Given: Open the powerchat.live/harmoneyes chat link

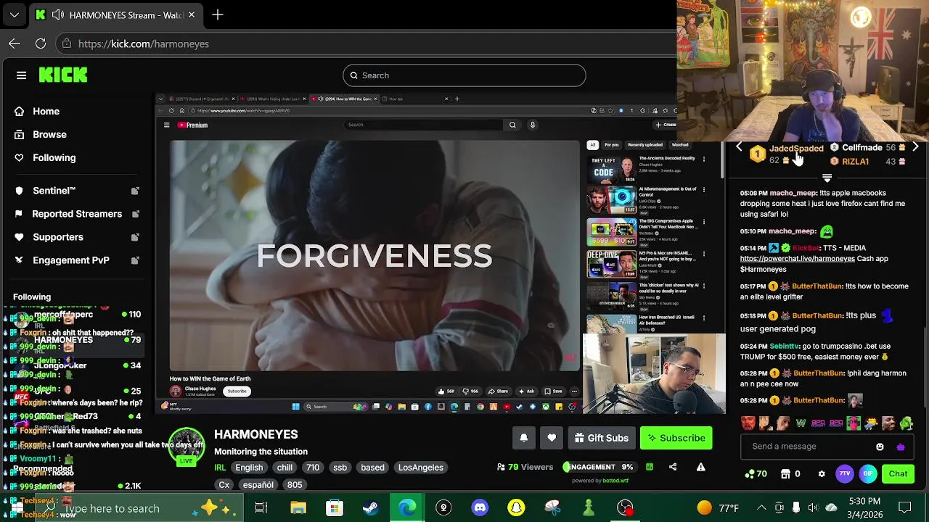Looking at the screenshot, I should [x=797, y=259].
